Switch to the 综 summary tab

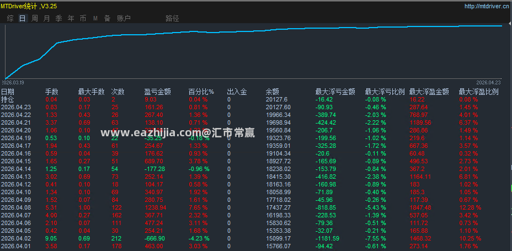pyautogui.click(x=10, y=19)
